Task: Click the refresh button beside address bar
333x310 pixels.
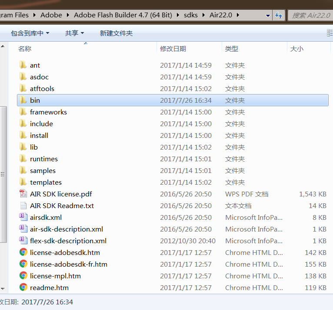Action: coord(279,15)
